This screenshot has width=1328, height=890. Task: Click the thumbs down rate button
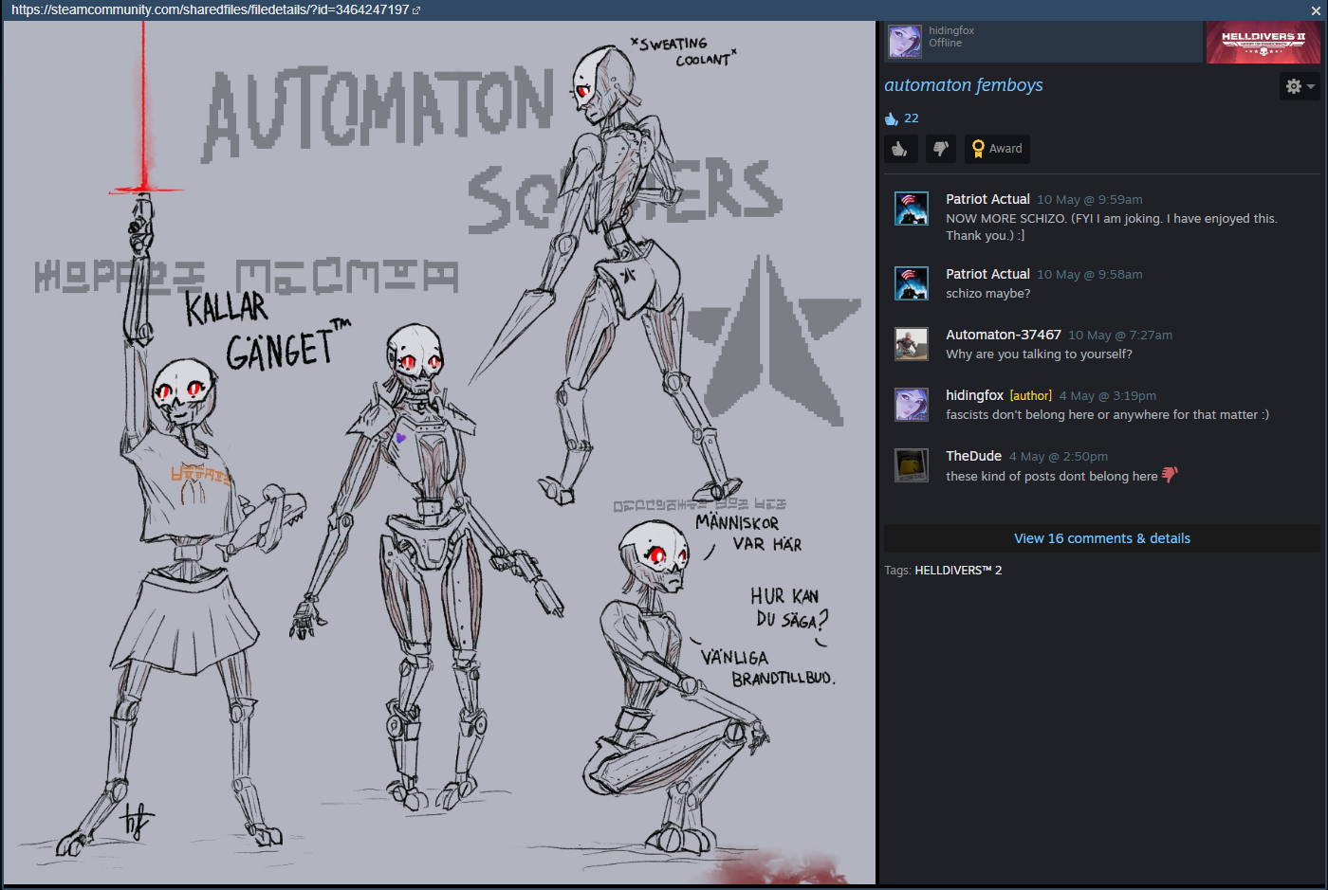pos(941,149)
